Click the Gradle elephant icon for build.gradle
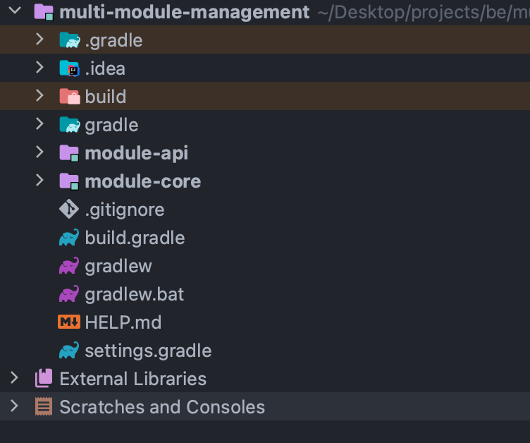Image resolution: width=530 pixels, height=443 pixels. [69, 237]
